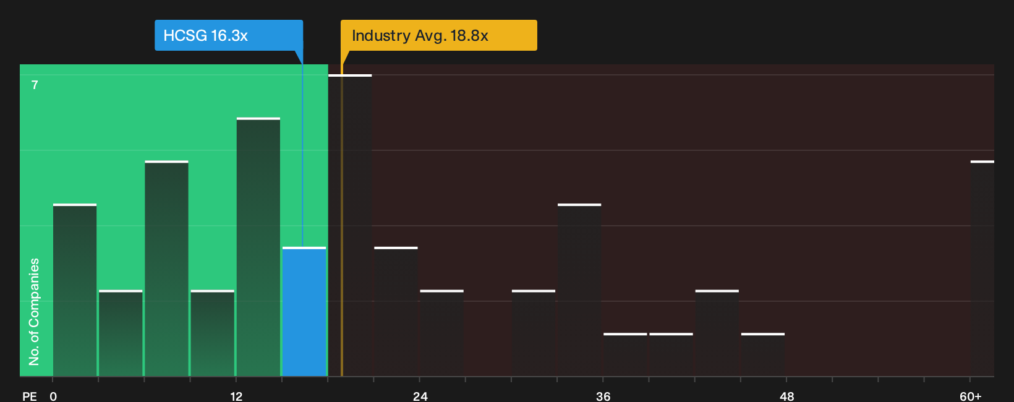The width and height of the screenshot is (1014, 402).
Task: Click the 'PE' axis label
Action: tap(30, 396)
